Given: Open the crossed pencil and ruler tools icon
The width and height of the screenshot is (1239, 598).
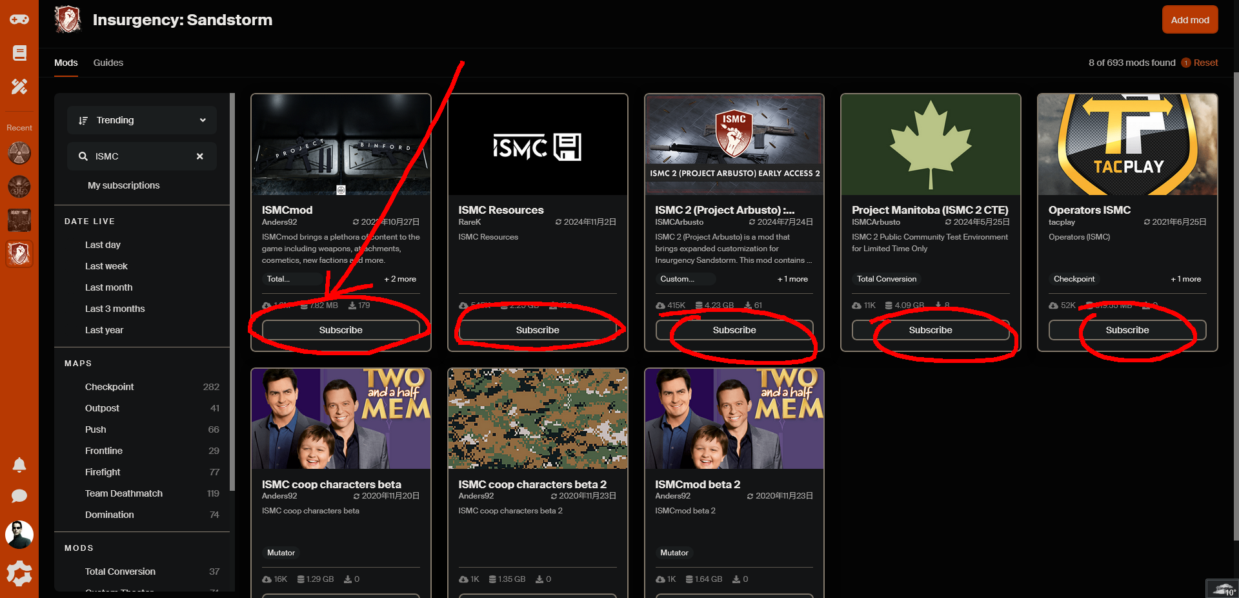Looking at the screenshot, I should (x=19, y=87).
